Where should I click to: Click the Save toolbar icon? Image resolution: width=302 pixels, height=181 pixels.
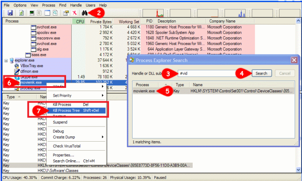pos(10,13)
